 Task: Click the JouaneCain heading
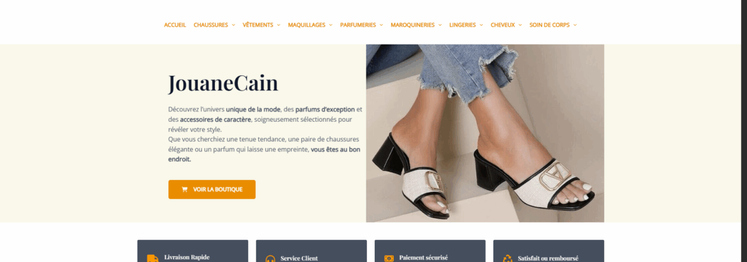223,84
